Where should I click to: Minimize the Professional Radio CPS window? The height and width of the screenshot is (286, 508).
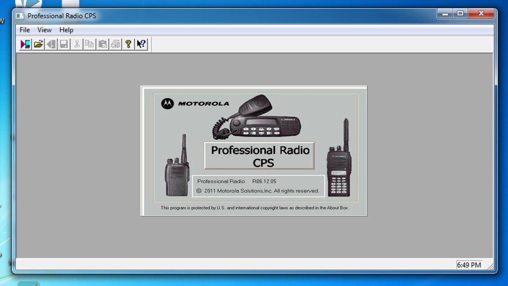(x=445, y=14)
